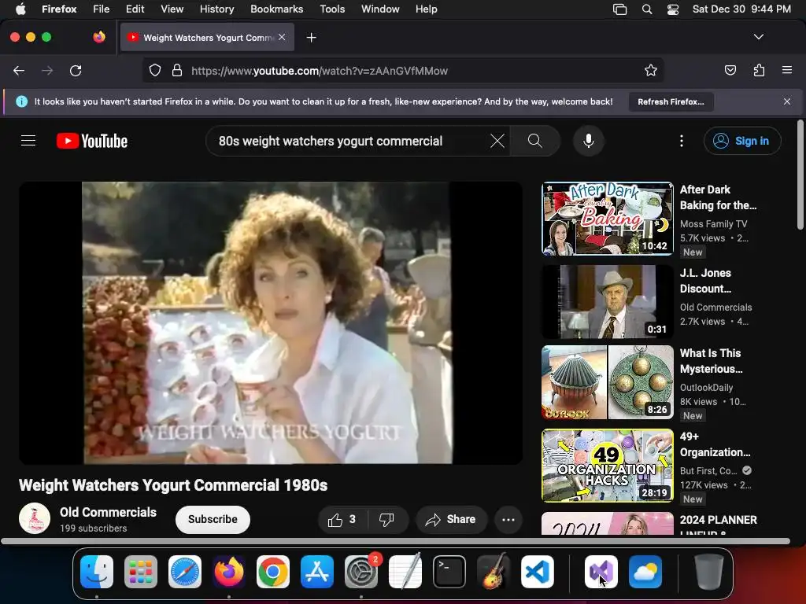Open Trash from the dock
Screen dimensions: 806x604
click(709, 572)
